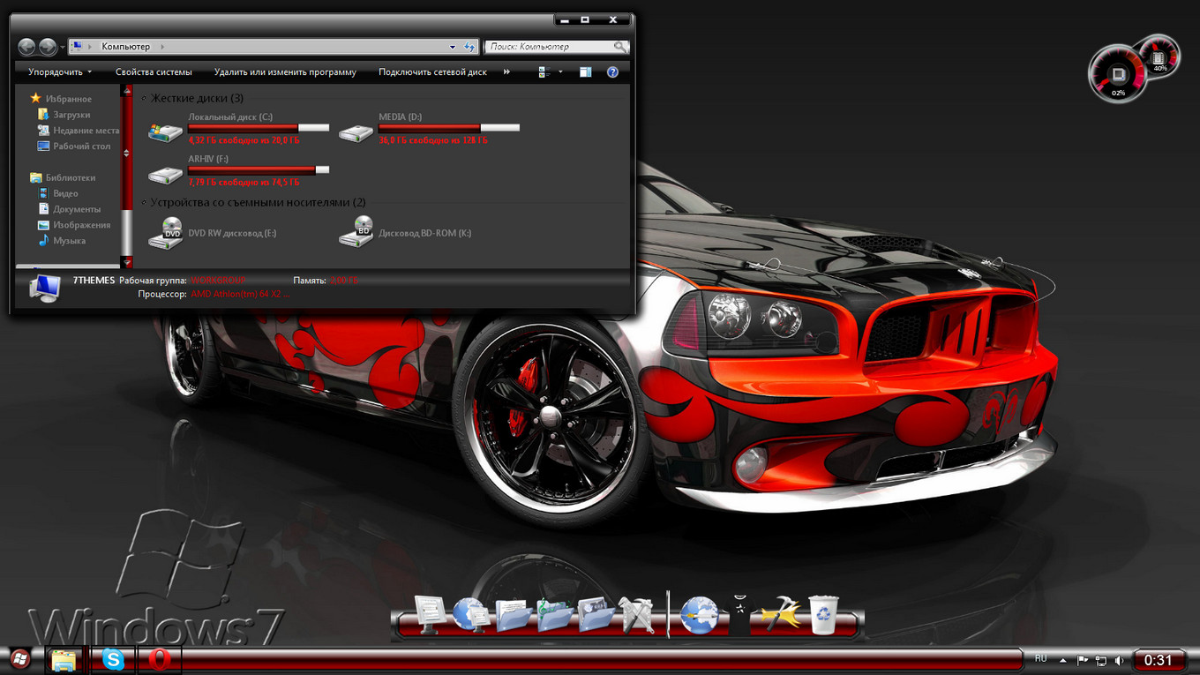The height and width of the screenshot is (675, 1200).
Task: Go forward with the Explorer forward arrow
Action: tap(48, 47)
